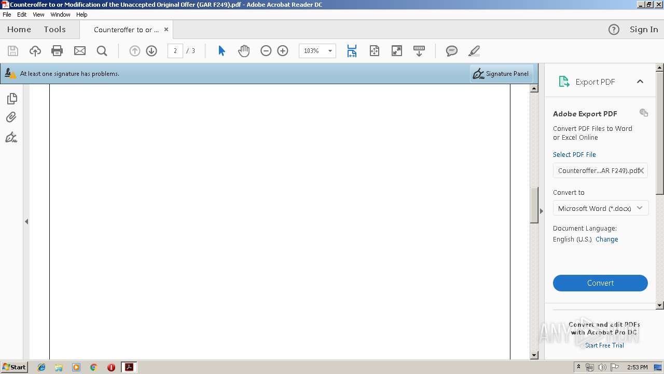Image resolution: width=664 pixels, height=374 pixels.
Task: Collapse the right tools pane arrow
Action: 542,211
